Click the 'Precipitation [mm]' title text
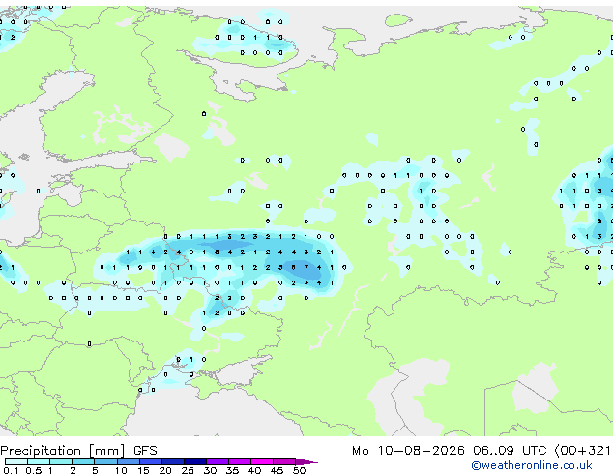The image size is (613, 474). (63, 451)
